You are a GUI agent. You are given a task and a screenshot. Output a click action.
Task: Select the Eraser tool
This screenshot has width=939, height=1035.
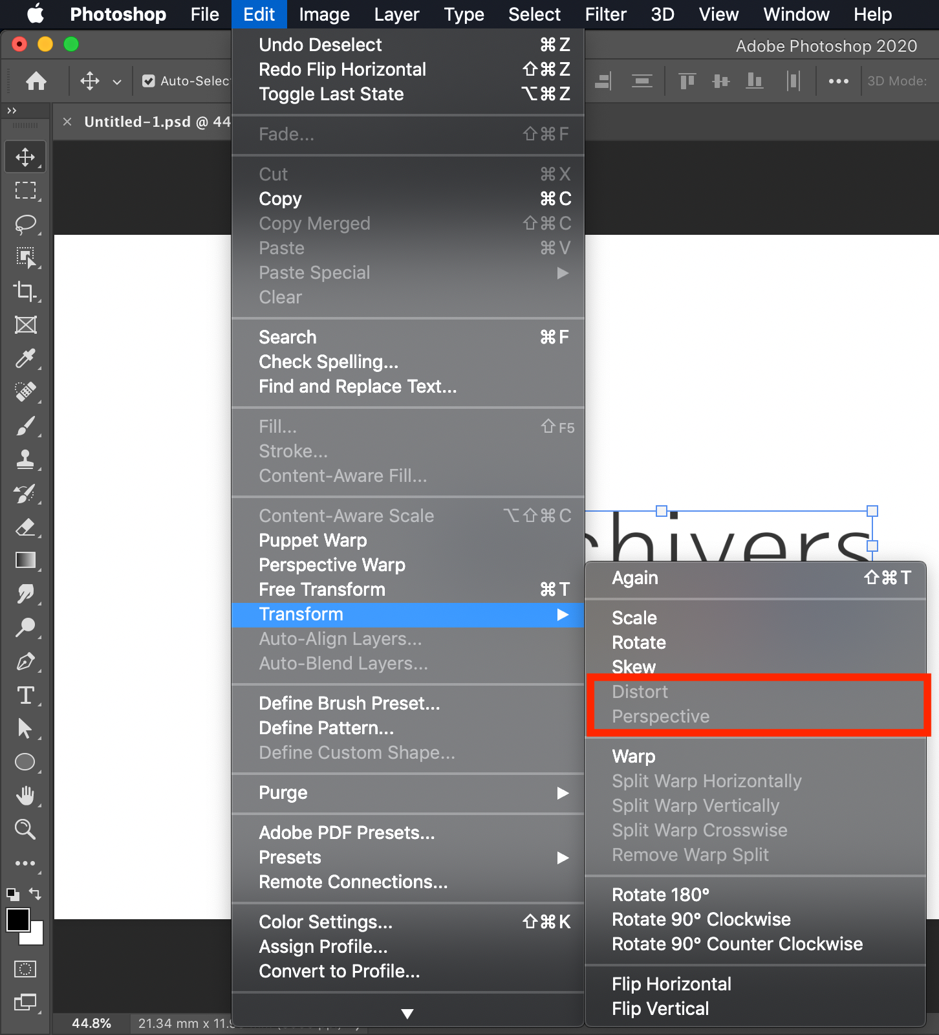pos(25,527)
